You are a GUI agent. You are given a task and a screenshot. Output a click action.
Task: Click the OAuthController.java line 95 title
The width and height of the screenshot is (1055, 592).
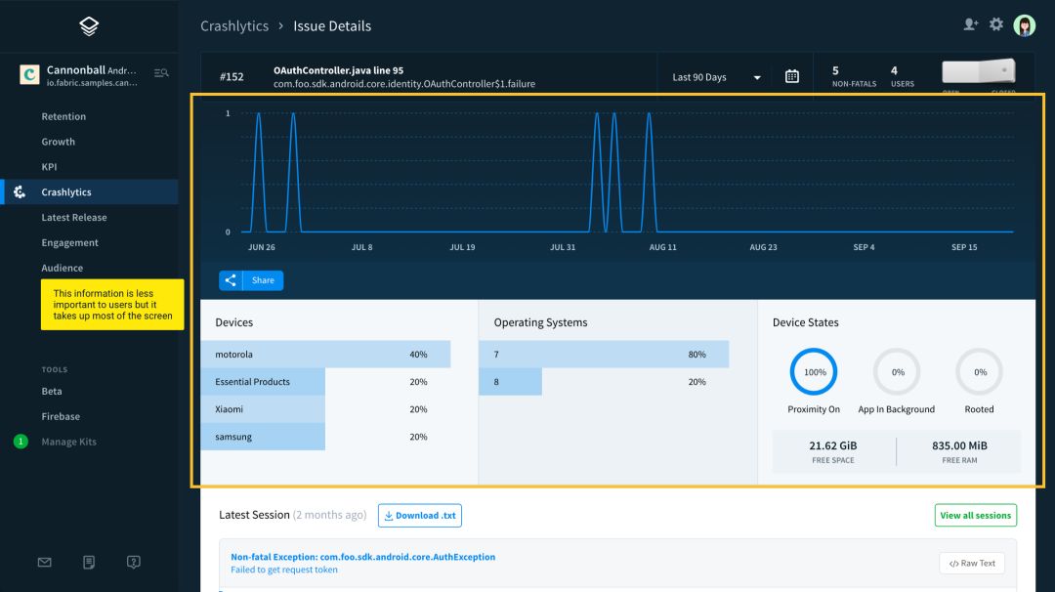coord(338,70)
